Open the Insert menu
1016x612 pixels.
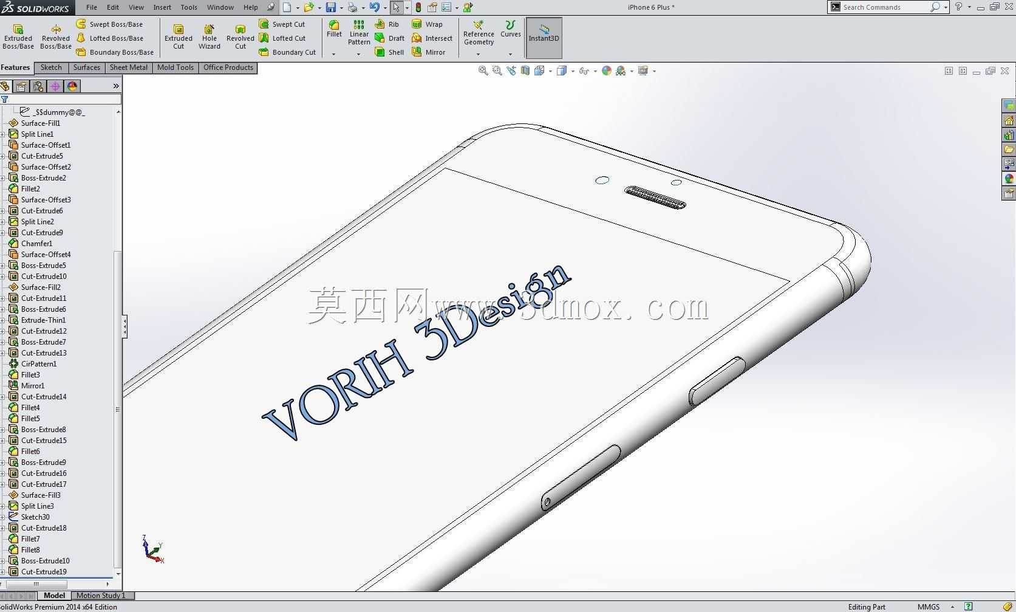[162, 7]
